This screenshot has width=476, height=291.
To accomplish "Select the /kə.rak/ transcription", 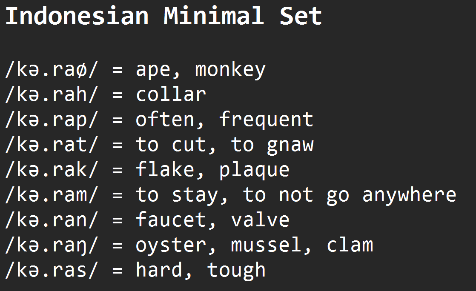I will coord(52,170).
